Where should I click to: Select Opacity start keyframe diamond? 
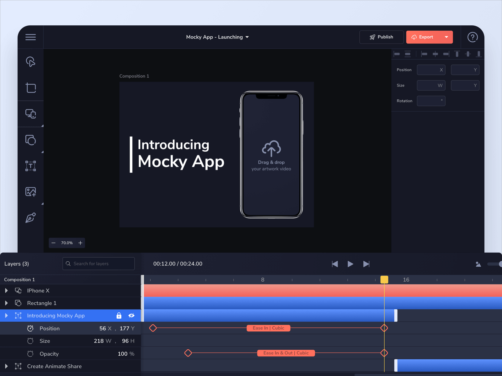point(188,353)
